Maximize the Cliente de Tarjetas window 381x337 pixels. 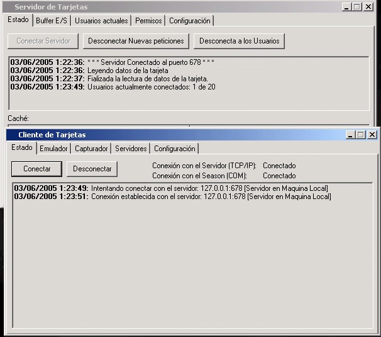(360, 135)
